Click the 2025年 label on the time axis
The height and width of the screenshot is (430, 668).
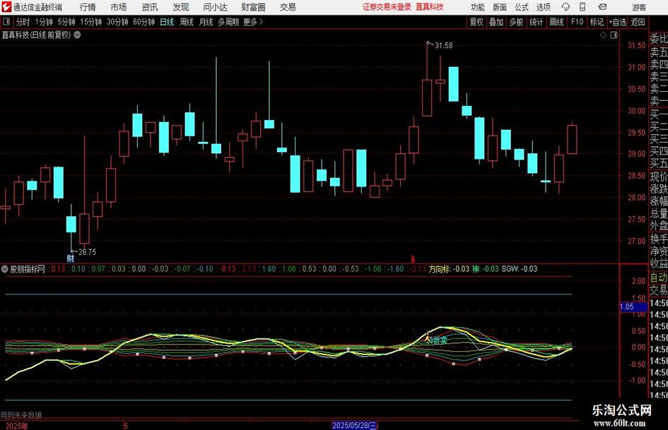pos(17,426)
